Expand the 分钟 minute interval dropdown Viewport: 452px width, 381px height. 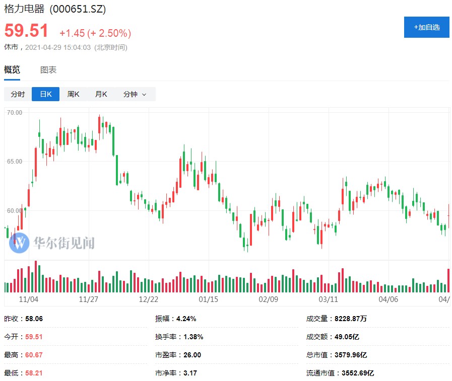pos(135,94)
